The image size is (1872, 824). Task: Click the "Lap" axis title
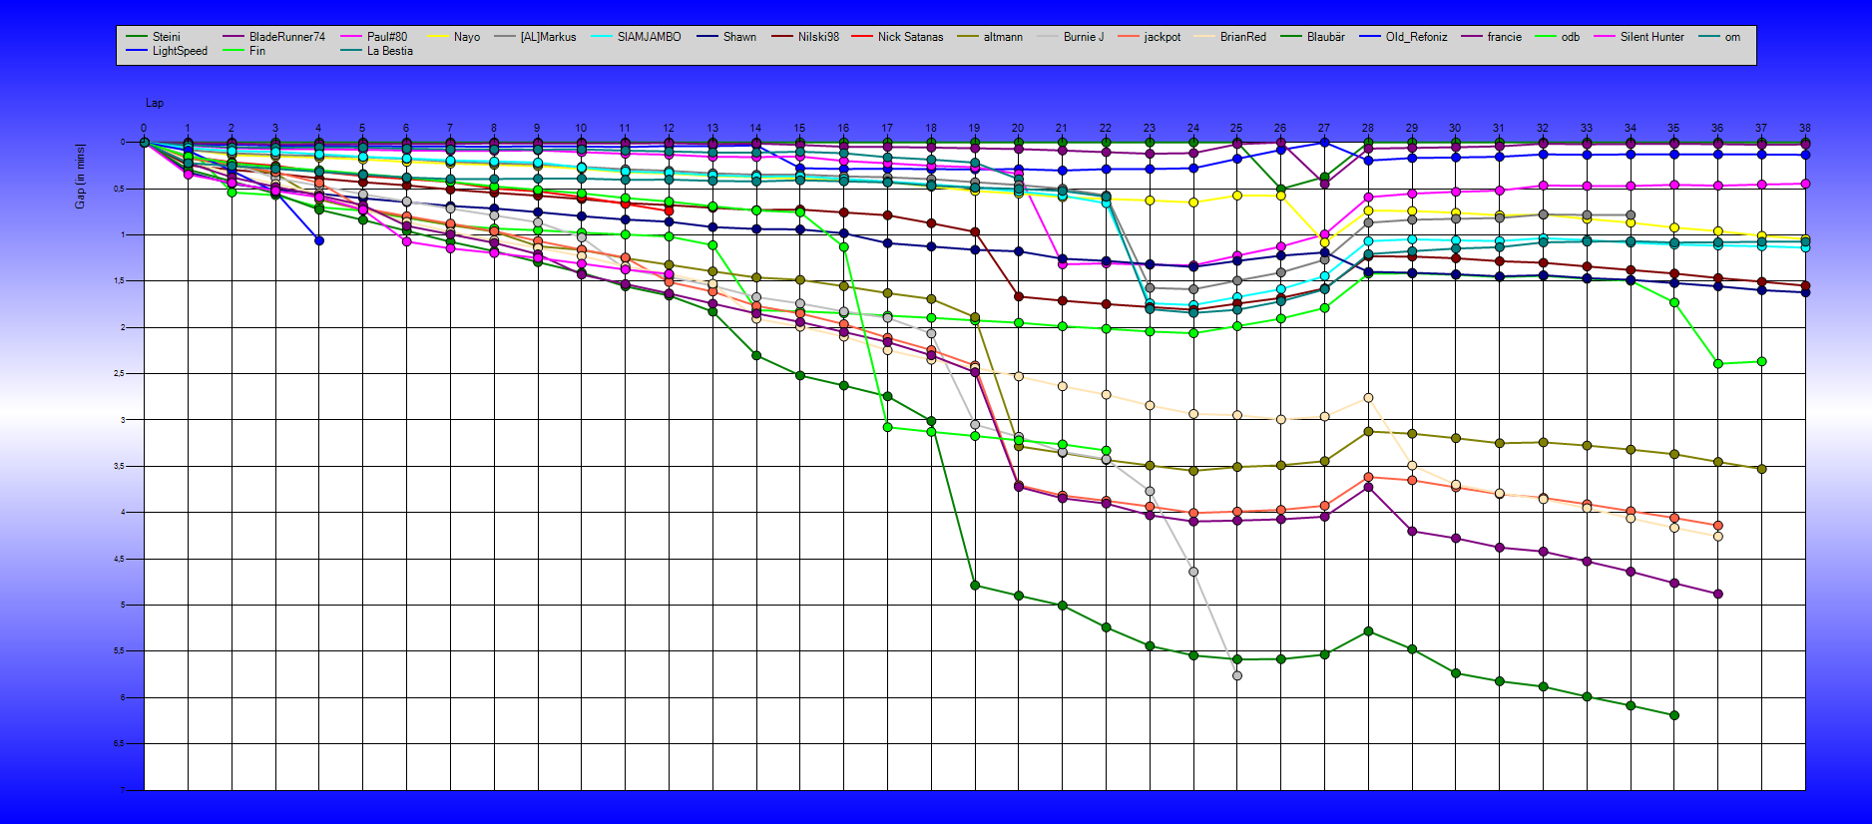click(x=155, y=103)
